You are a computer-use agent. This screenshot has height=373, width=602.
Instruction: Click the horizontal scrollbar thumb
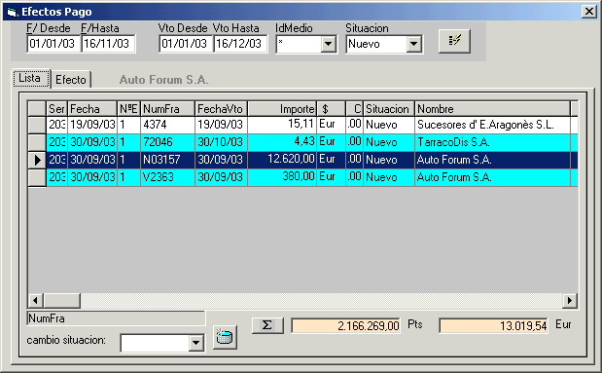coord(62,300)
